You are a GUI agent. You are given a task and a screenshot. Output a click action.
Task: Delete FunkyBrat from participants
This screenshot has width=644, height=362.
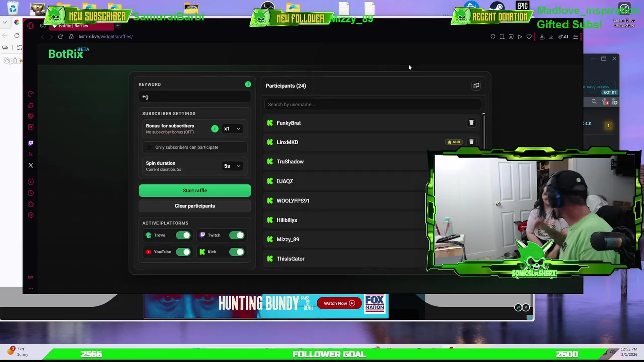471,123
